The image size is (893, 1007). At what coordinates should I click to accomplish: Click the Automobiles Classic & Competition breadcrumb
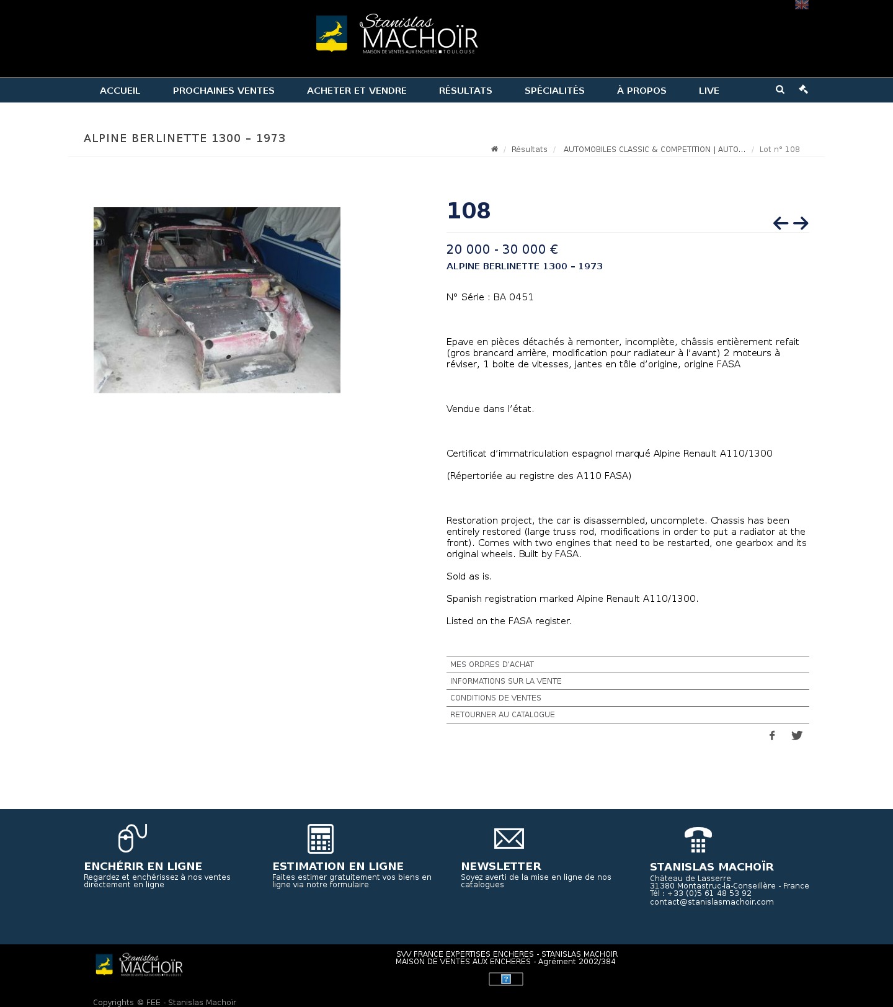(654, 150)
